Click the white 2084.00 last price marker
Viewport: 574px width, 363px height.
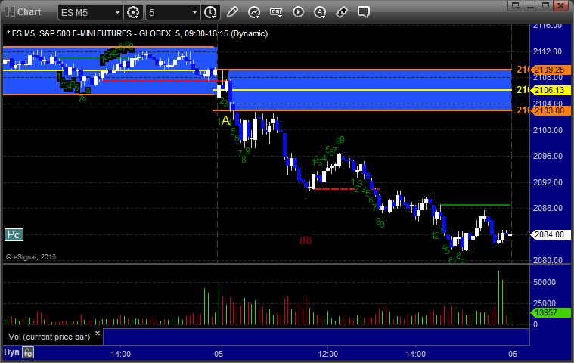click(550, 234)
